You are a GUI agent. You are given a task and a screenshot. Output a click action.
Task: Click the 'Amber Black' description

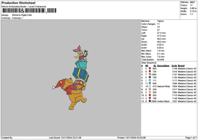pyautogui.click(x=163, y=101)
